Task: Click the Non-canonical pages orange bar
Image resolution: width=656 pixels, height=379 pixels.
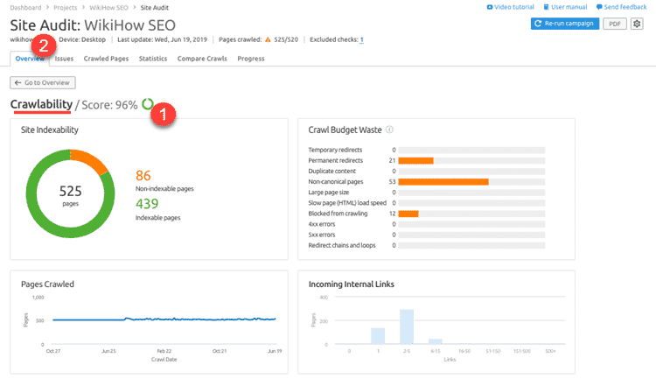Action: click(450, 181)
